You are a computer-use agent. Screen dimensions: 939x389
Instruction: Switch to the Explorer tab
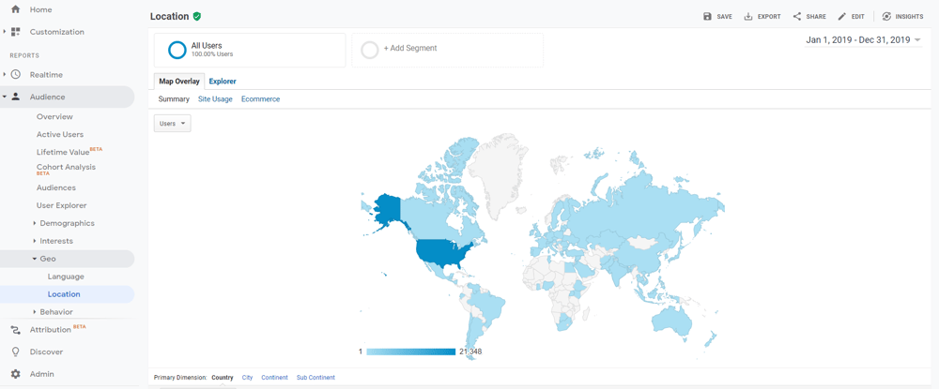[223, 82]
